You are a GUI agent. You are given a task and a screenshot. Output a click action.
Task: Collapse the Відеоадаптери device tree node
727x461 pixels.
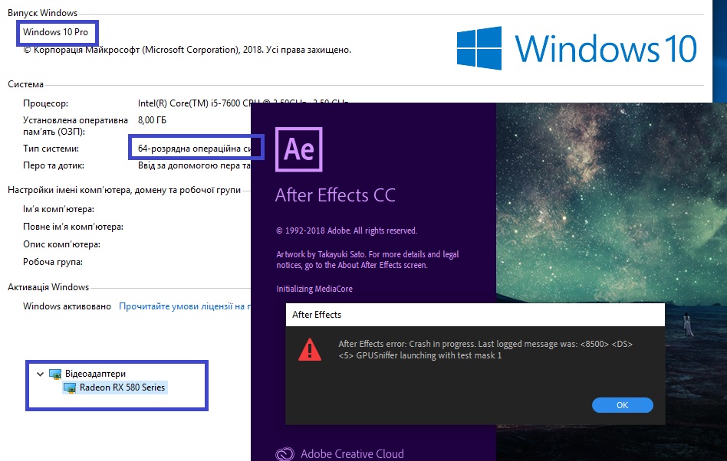tap(41, 374)
